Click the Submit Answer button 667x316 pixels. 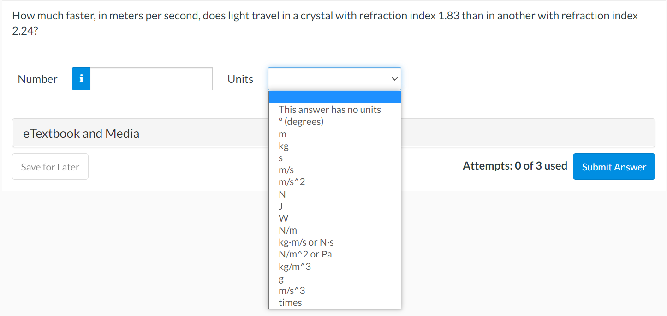tap(614, 166)
